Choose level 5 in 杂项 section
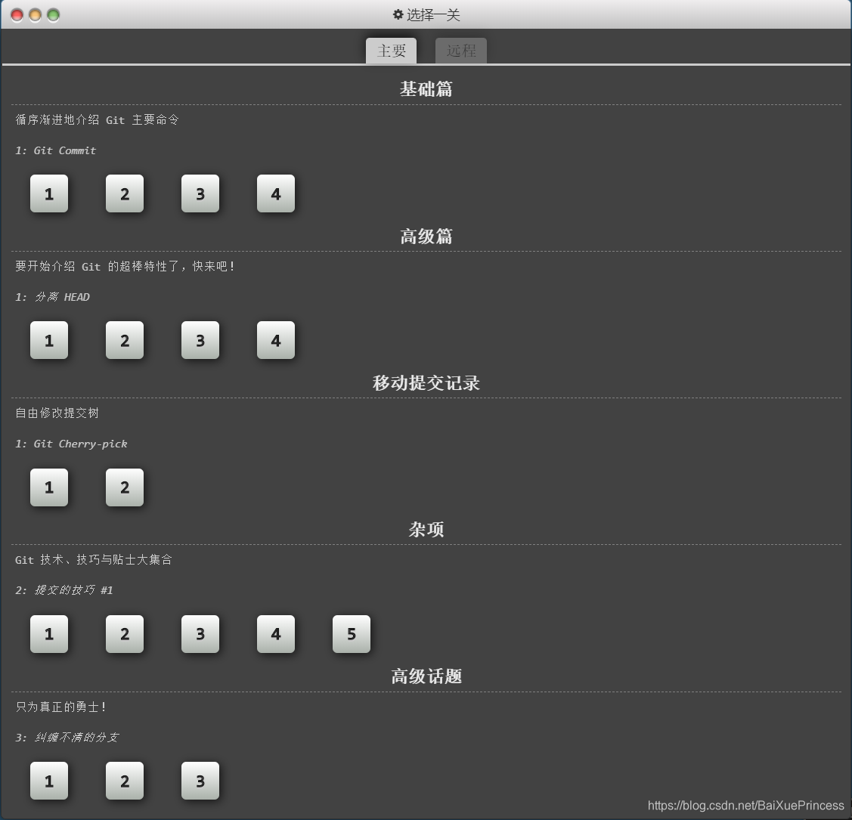Viewport: 852px width, 820px height. pyautogui.click(x=351, y=634)
